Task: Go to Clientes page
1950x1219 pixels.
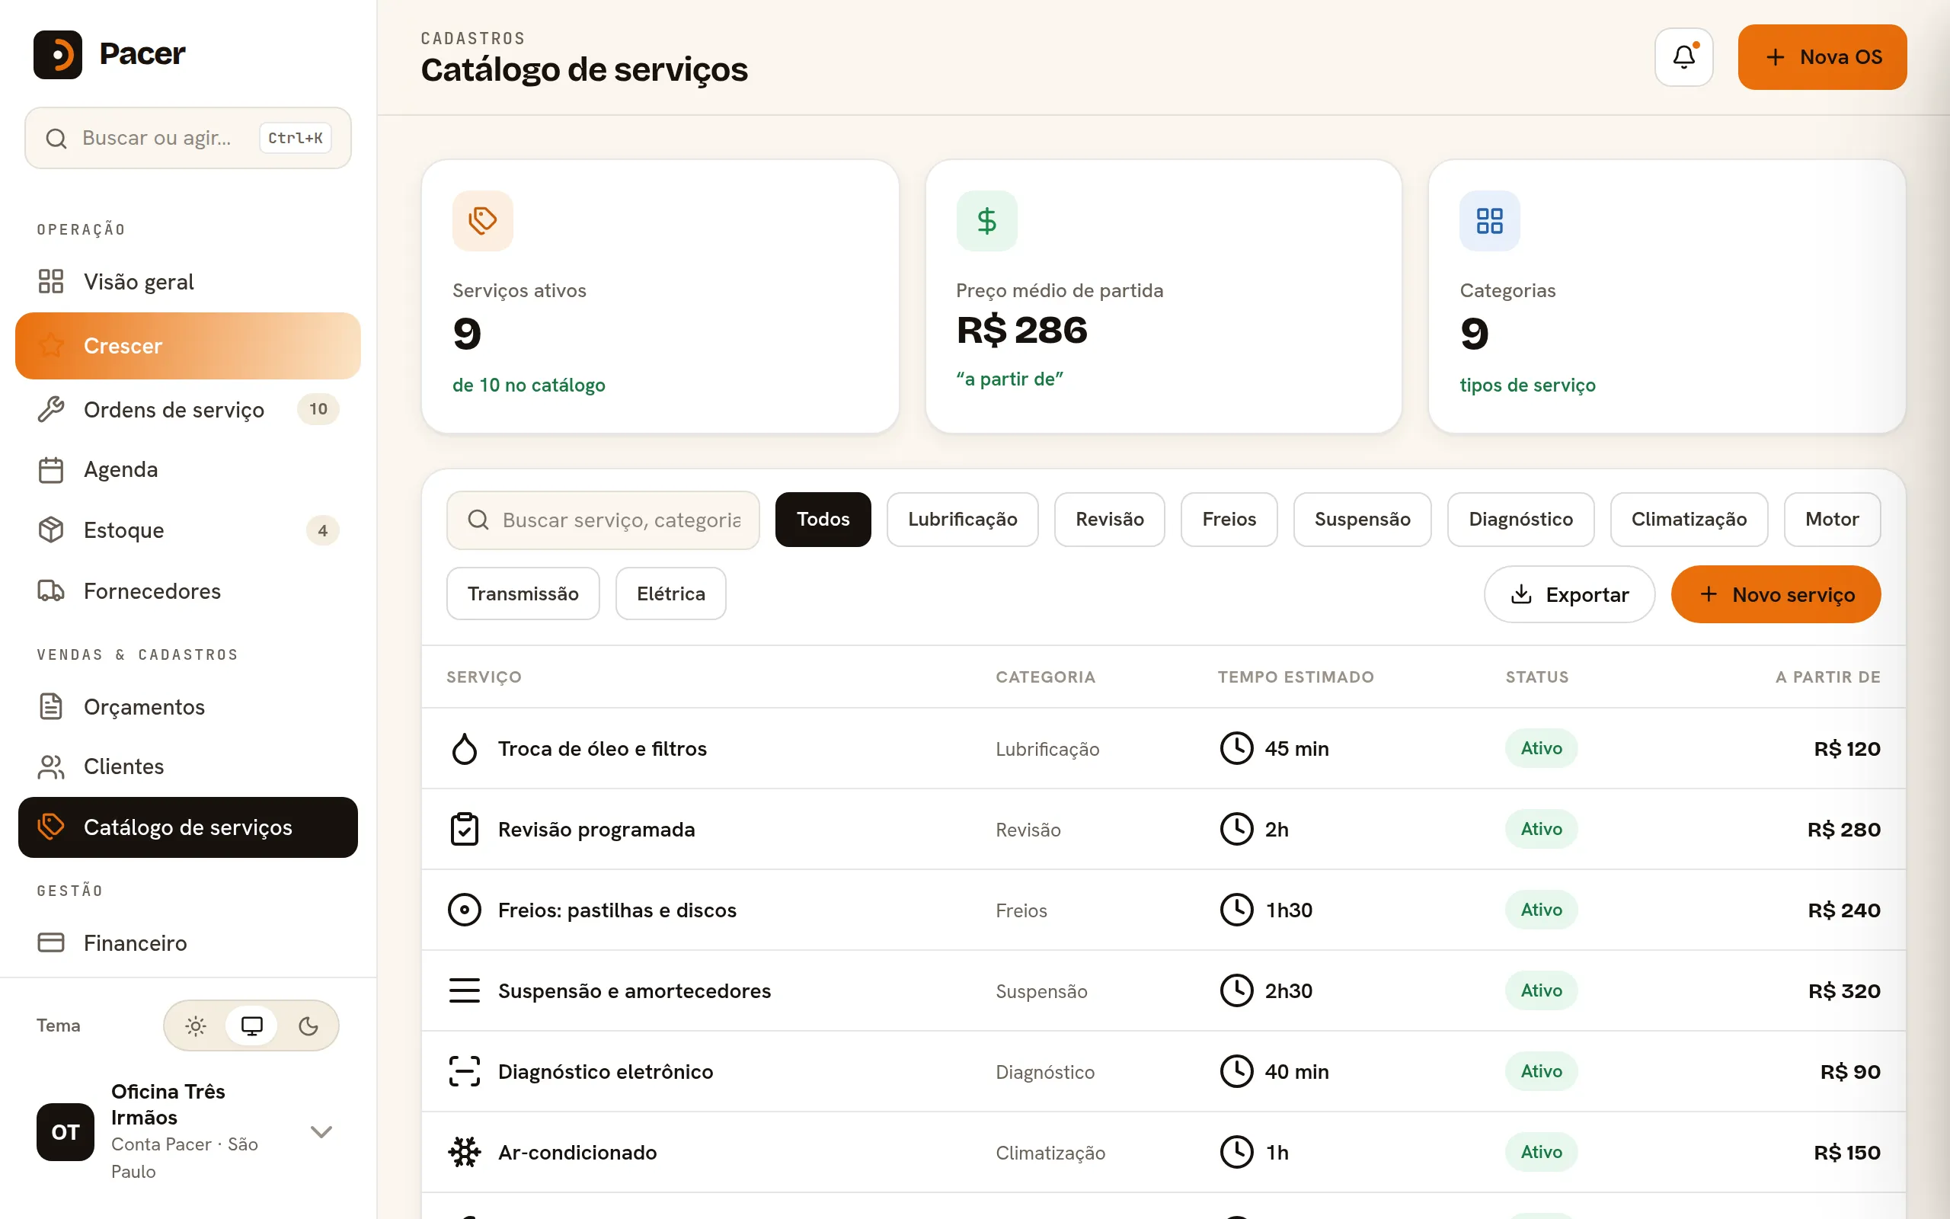Action: [x=187, y=766]
